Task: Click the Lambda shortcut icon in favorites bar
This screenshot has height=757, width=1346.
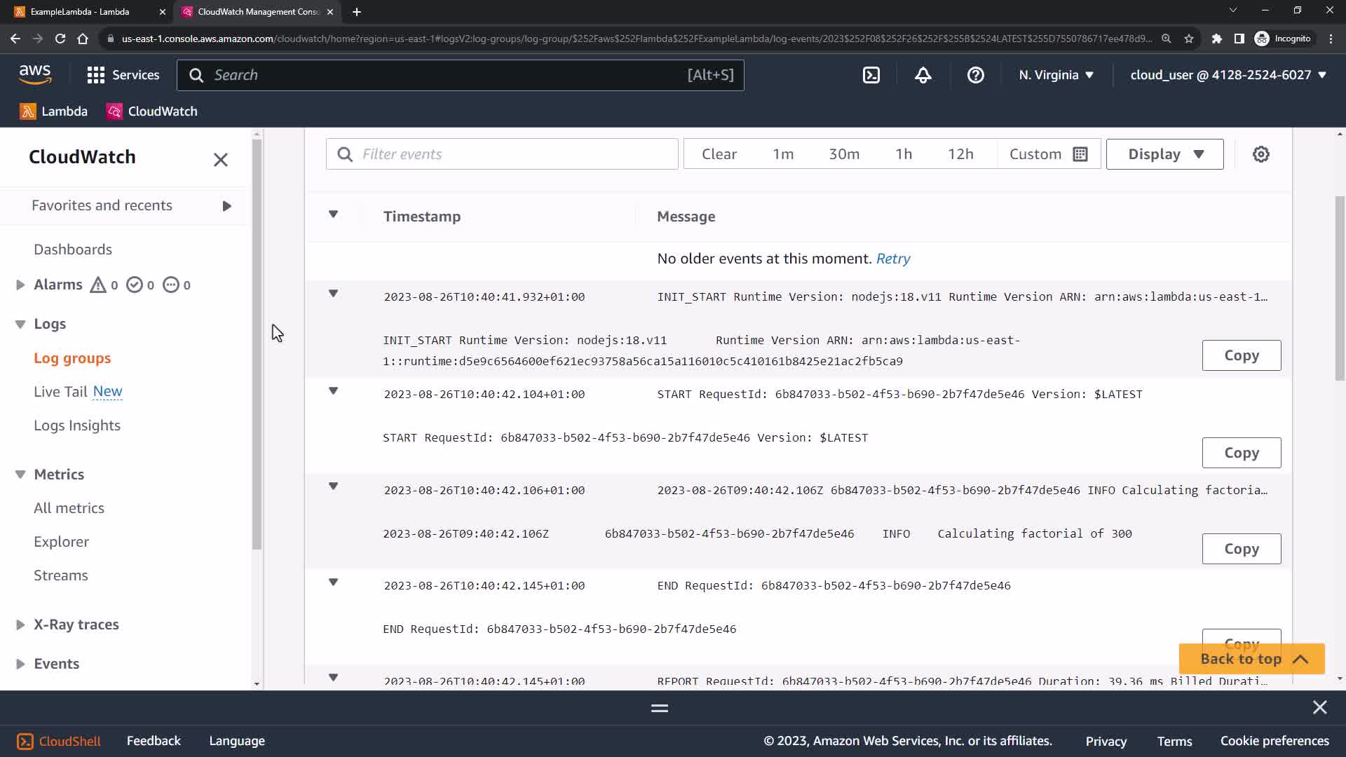Action: coord(28,111)
